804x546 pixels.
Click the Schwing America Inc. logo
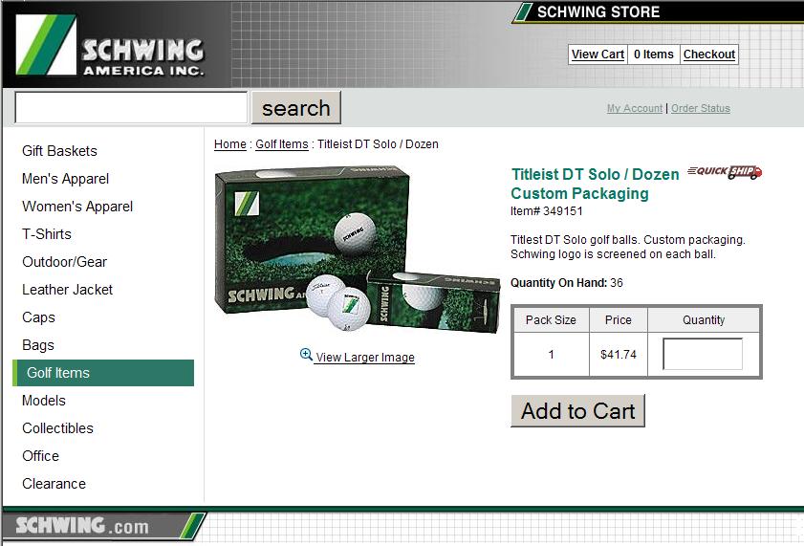point(110,45)
